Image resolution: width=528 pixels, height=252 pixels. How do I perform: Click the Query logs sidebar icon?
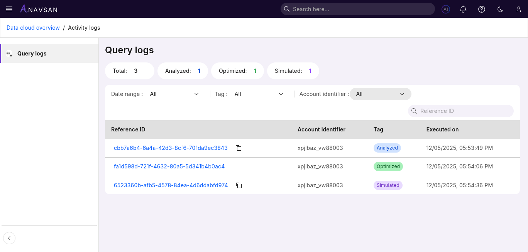(x=9, y=53)
